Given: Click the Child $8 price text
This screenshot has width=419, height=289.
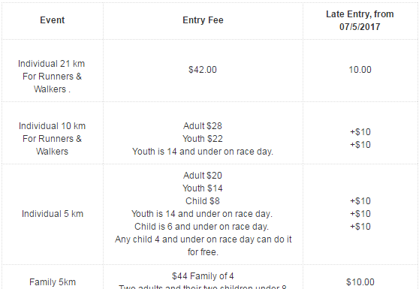Looking at the screenshot, I should pos(203,201).
